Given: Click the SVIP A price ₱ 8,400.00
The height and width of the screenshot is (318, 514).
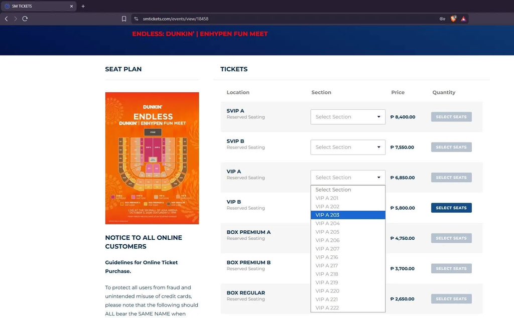Looking at the screenshot, I should tap(403, 117).
